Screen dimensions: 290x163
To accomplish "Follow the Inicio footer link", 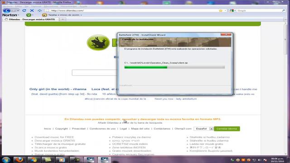I will [48, 129].
